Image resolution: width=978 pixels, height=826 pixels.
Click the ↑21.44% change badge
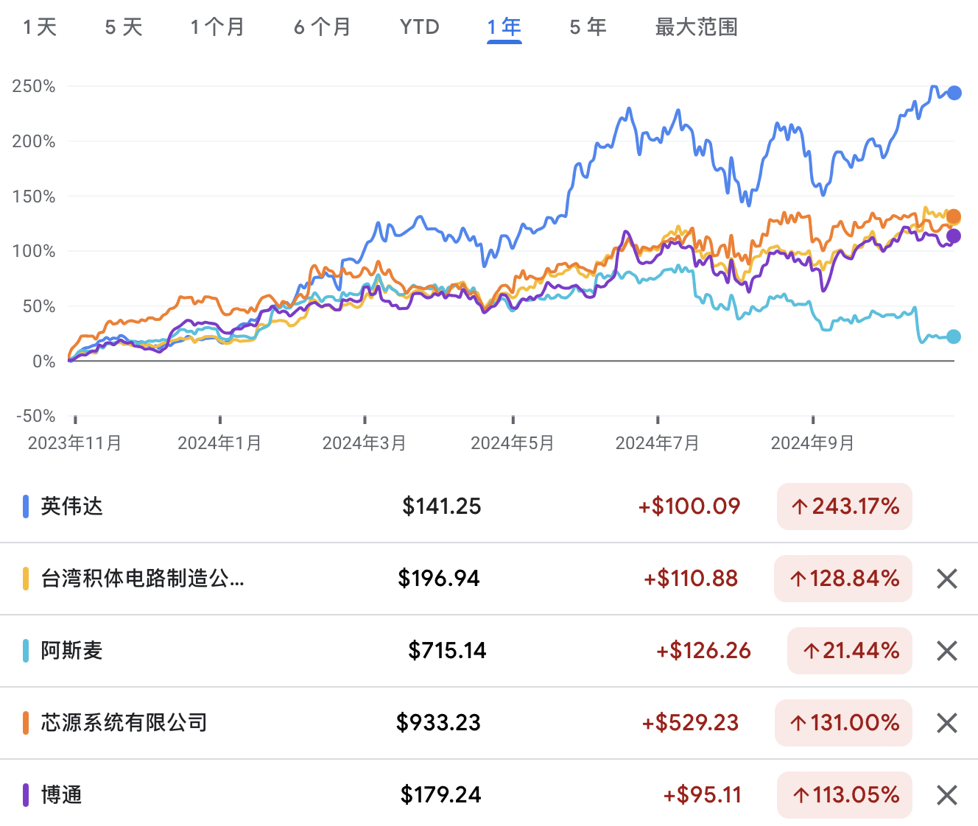850,651
